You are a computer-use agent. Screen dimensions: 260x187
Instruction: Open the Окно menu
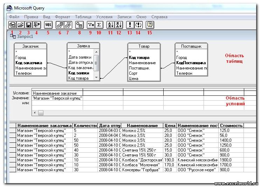click(x=141, y=17)
